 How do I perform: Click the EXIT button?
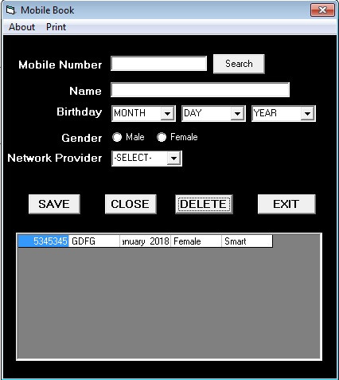(x=286, y=204)
